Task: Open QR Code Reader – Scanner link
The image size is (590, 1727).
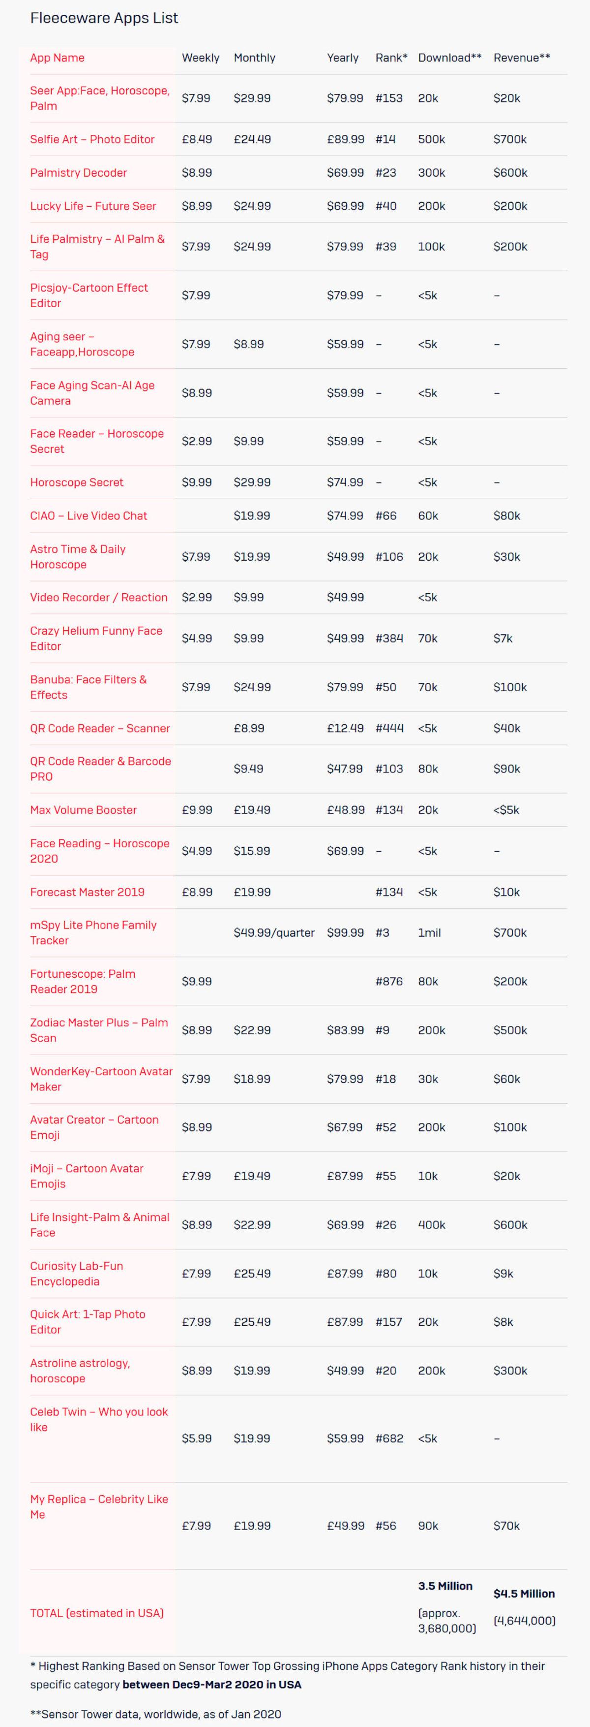Action: pyautogui.click(x=100, y=728)
